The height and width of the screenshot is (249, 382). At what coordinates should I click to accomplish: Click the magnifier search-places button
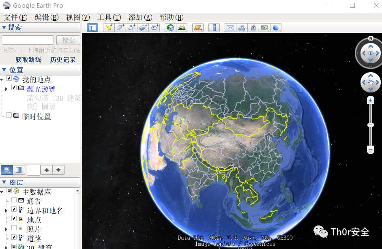(x=7, y=170)
